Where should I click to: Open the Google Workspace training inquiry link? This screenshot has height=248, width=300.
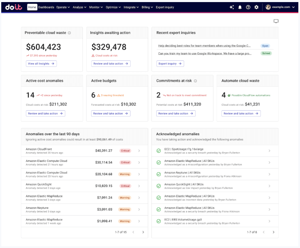coord(204,53)
